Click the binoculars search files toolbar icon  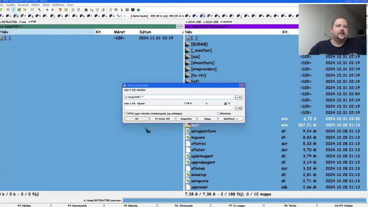[x=86, y=10]
